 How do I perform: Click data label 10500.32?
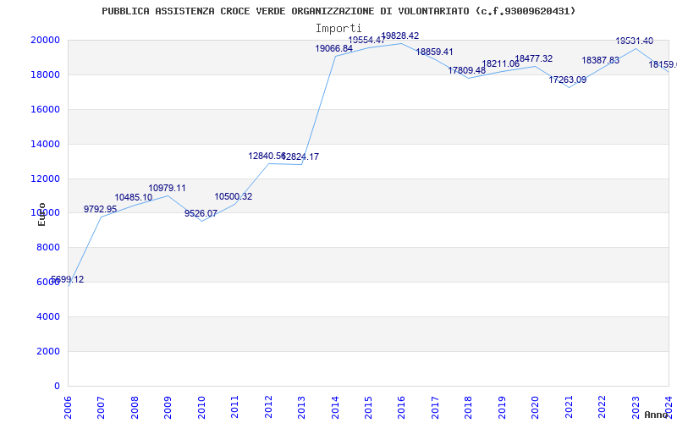pyautogui.click(x=234, y=197)
